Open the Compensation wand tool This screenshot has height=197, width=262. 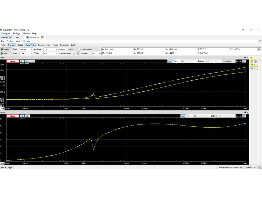pyautogui.click(x=74, y=54)
